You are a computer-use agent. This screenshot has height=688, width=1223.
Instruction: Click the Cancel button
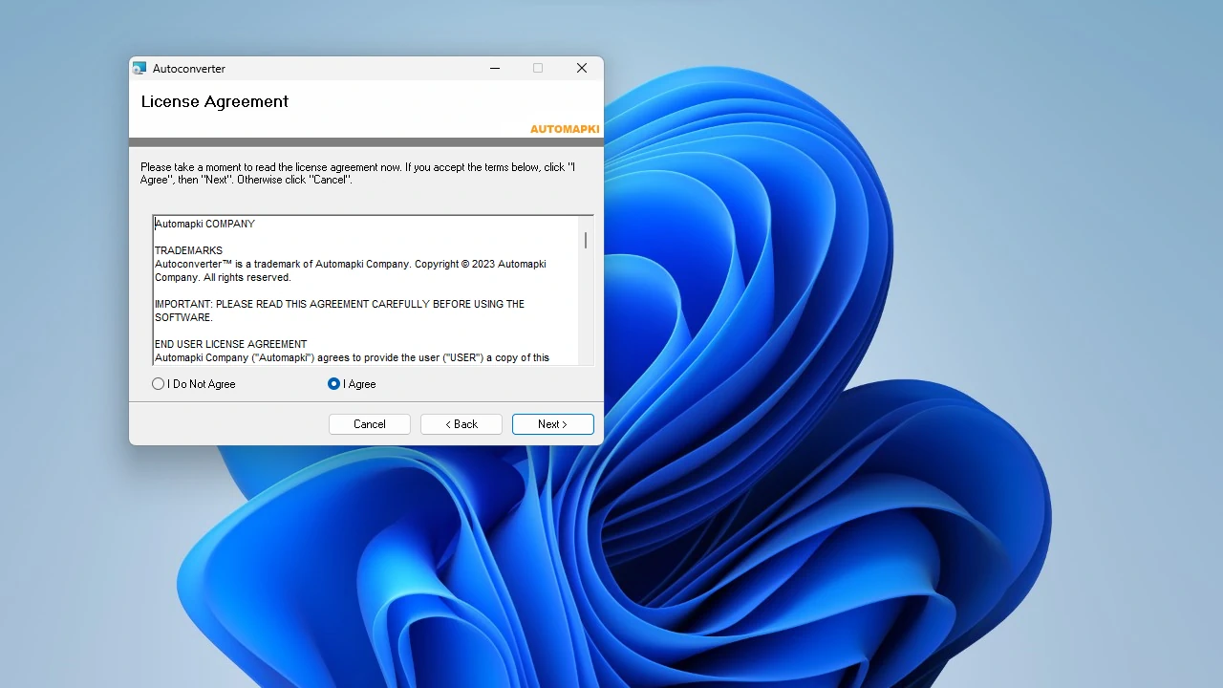point(370,424)
